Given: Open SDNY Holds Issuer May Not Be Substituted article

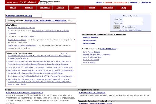Looking at the screenshot, I should pyautogui.click(x=41, y=72).
